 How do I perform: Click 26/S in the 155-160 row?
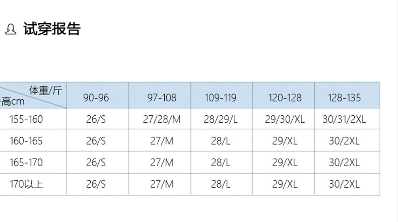(96, 119)
